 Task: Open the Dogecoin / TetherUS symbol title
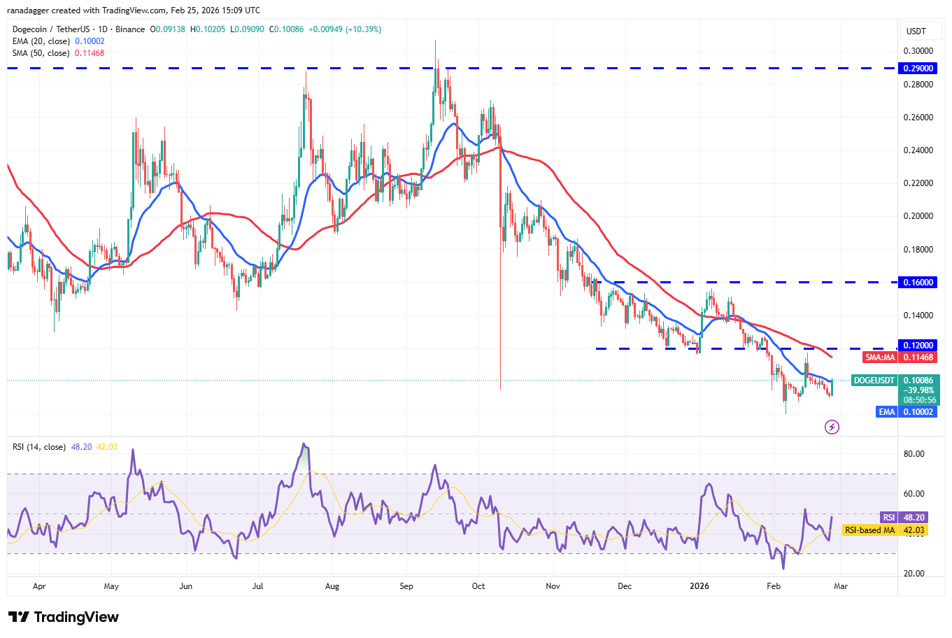tap(52, 30)
